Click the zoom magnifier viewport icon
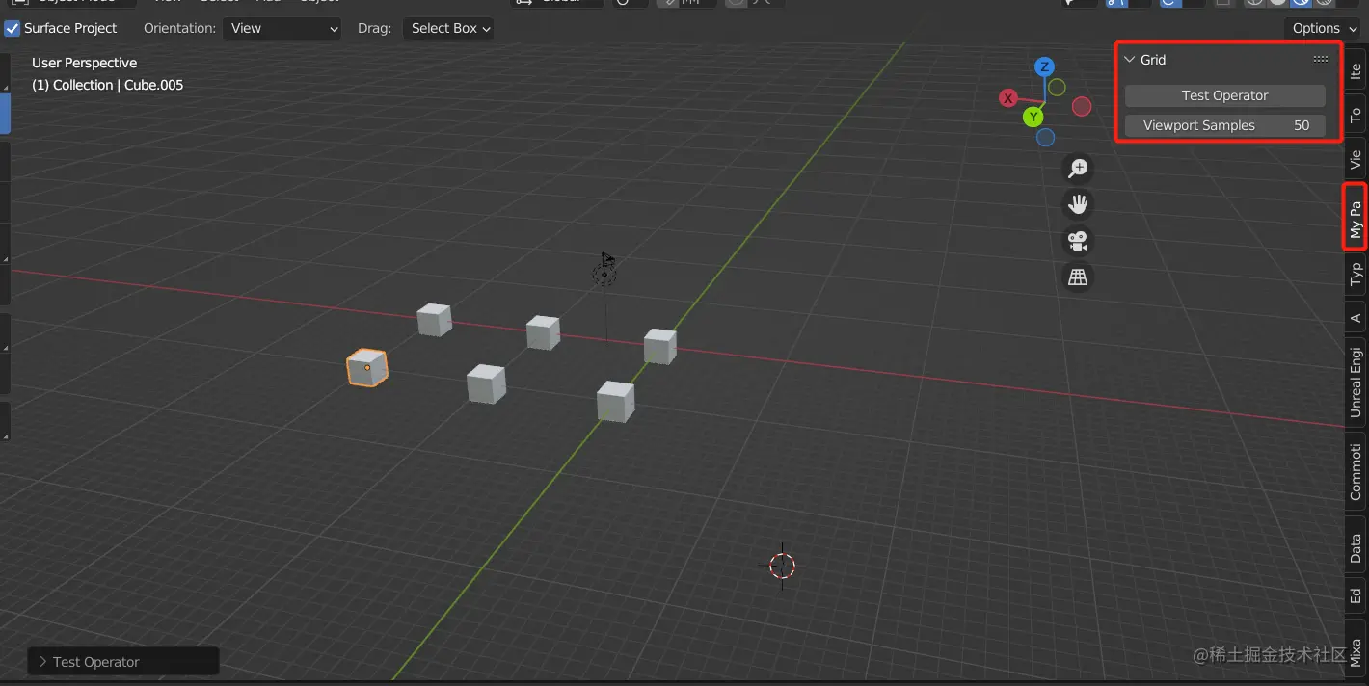This screenshot has width=1369, height=686. coord(1078,169)
